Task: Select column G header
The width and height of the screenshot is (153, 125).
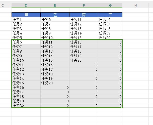Action: (110, 5)
